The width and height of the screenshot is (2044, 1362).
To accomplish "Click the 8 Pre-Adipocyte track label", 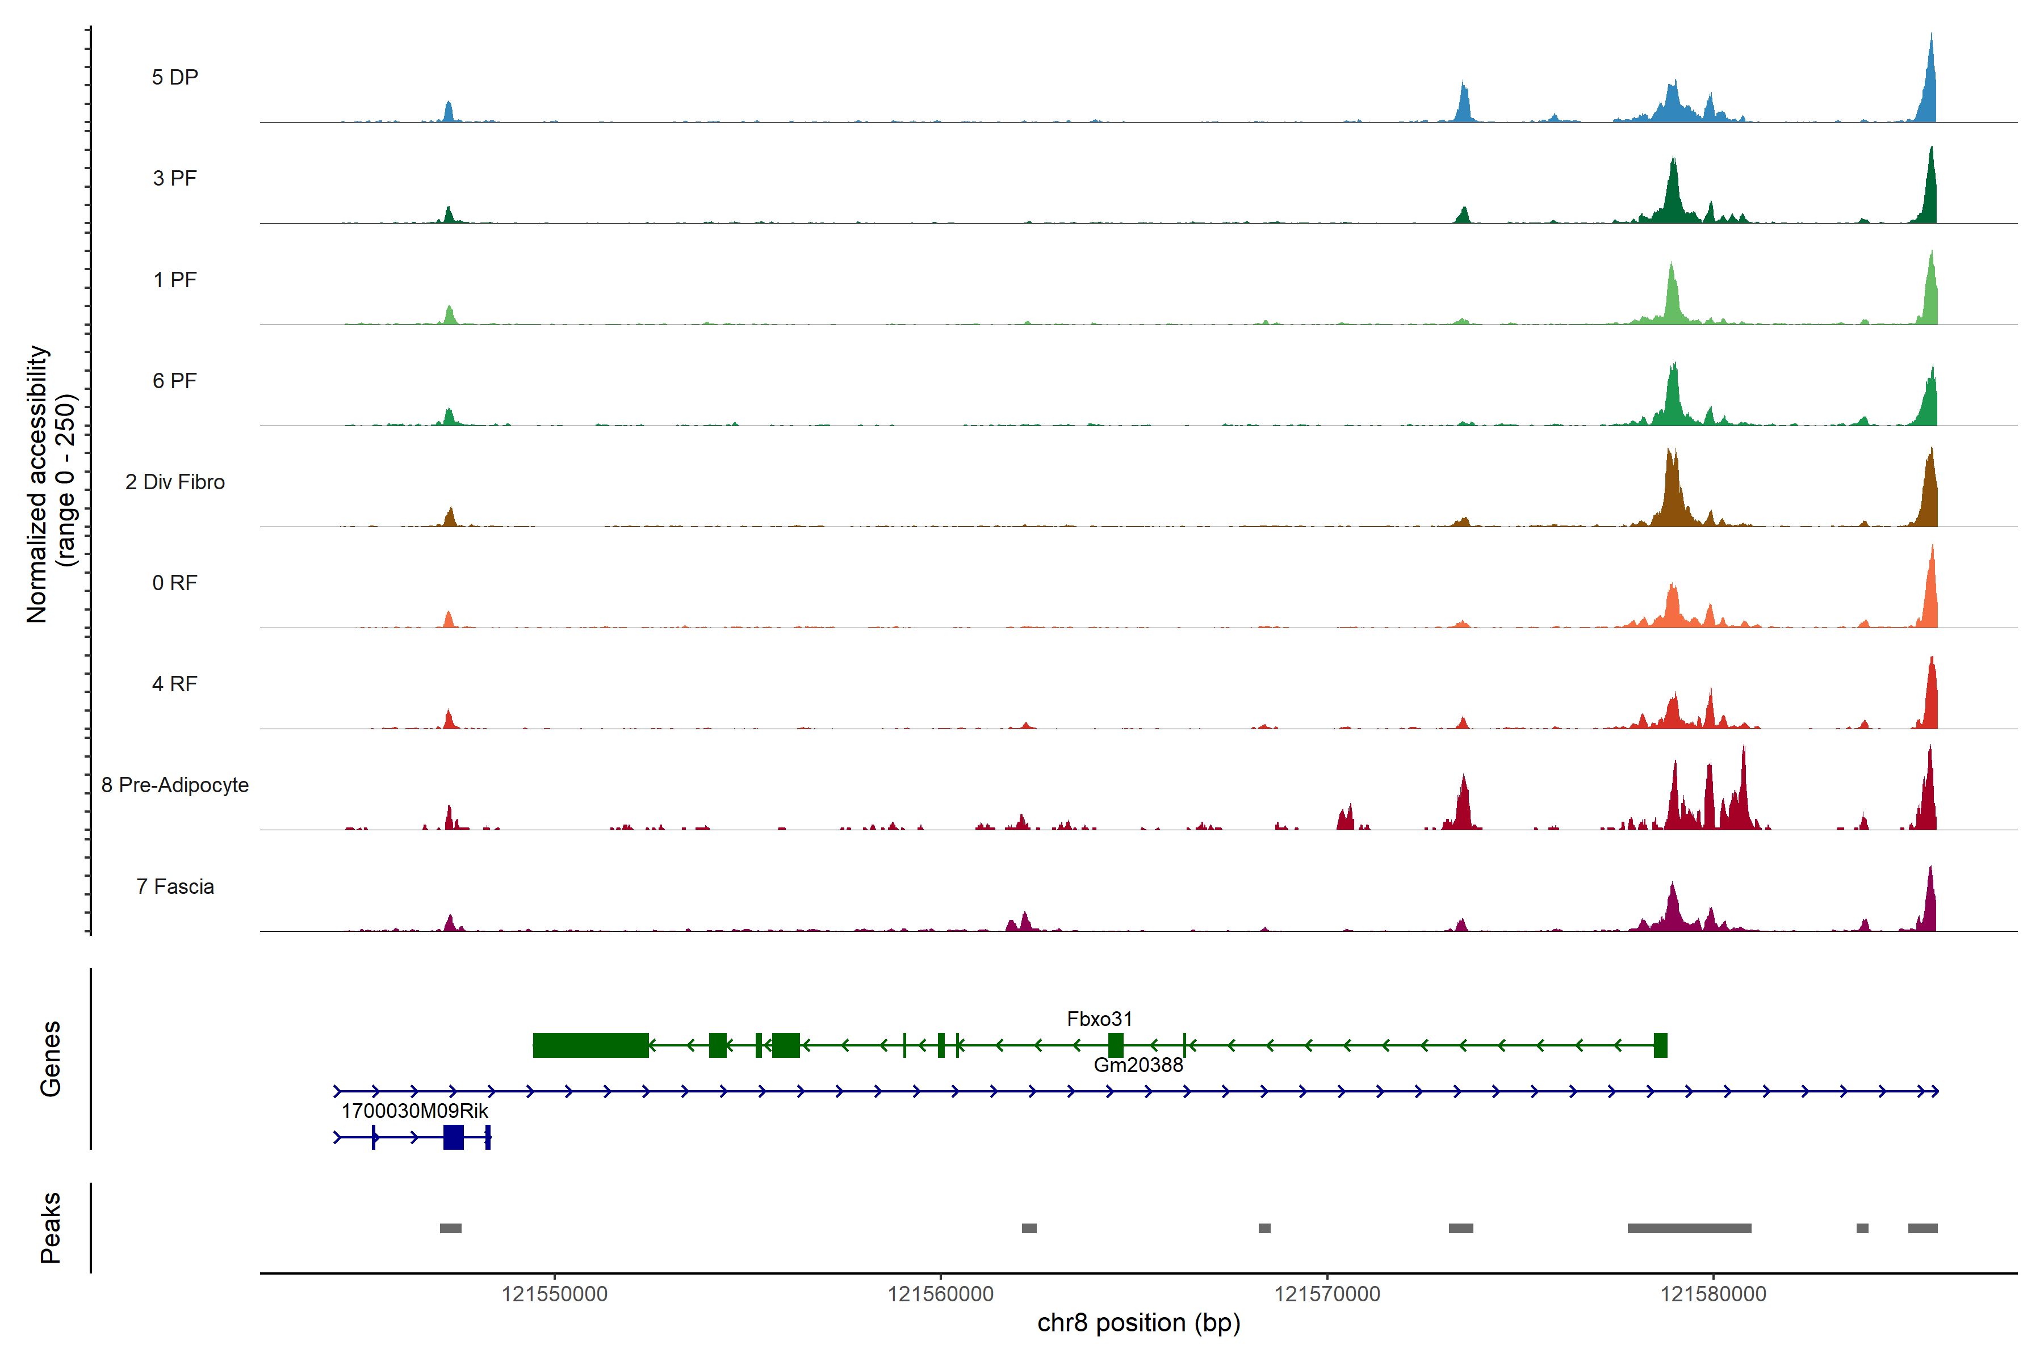I will click(175, 785).
